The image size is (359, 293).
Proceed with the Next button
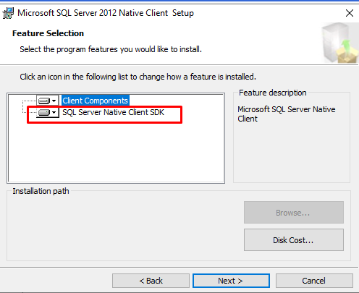click(231, 281)
